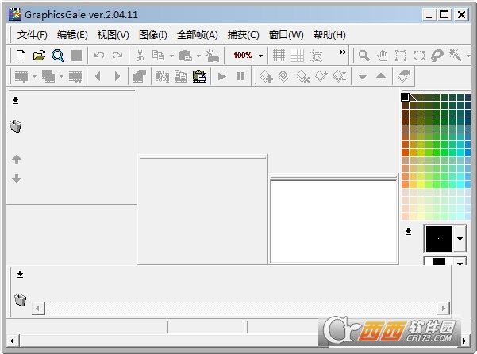Click the frame panel right scroll arrow

coord(443,308)
